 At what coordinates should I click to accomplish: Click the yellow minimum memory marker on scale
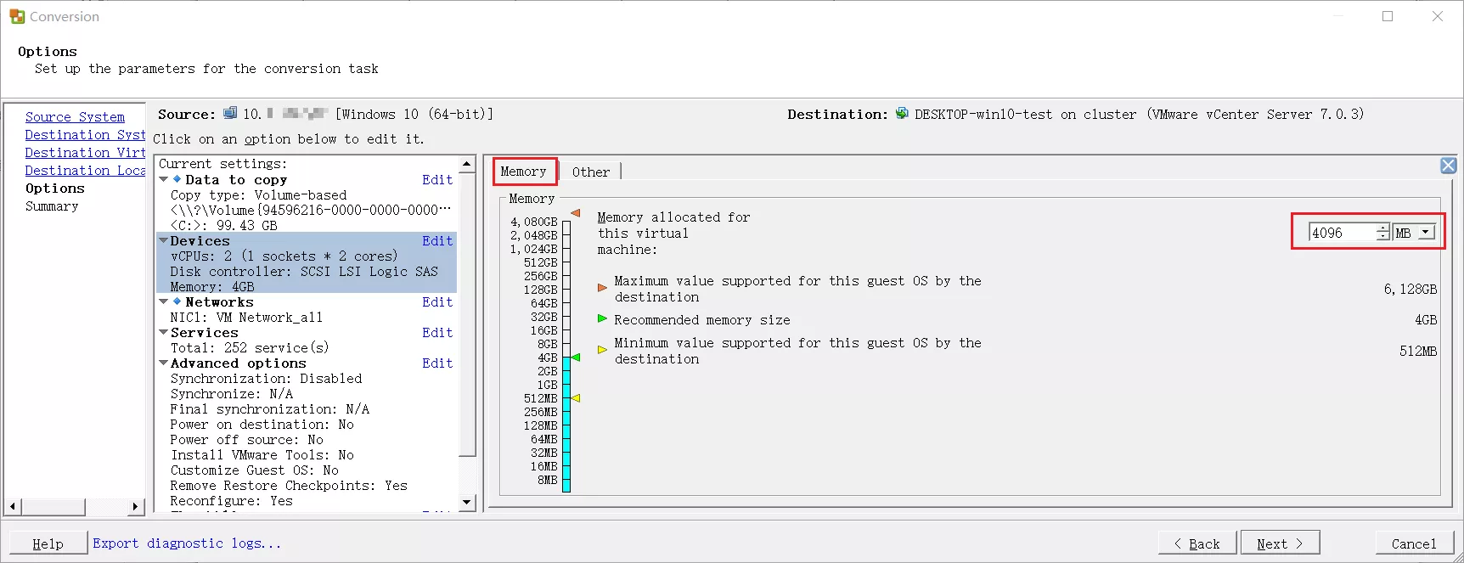coord(576,398)
